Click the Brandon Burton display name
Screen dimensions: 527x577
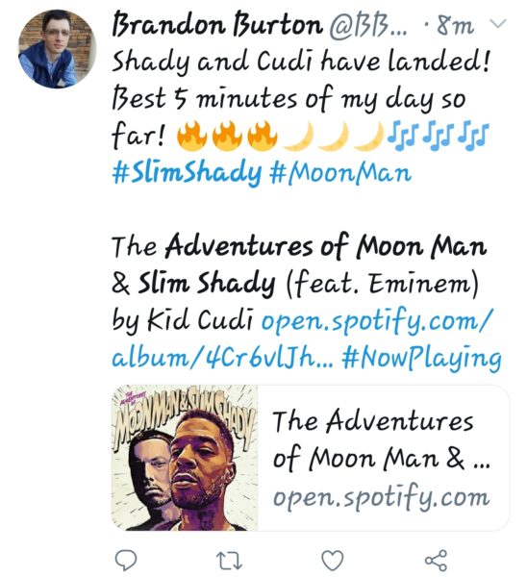pyautogui.click(x=216, y=25)
